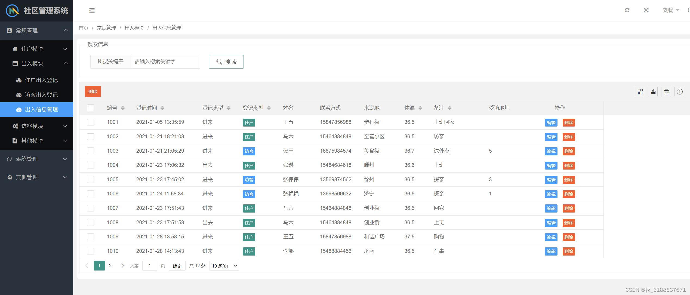Viewport: 690px width, 295px height.
Task: Click the table info tips icon
Action: coord(680,91)
